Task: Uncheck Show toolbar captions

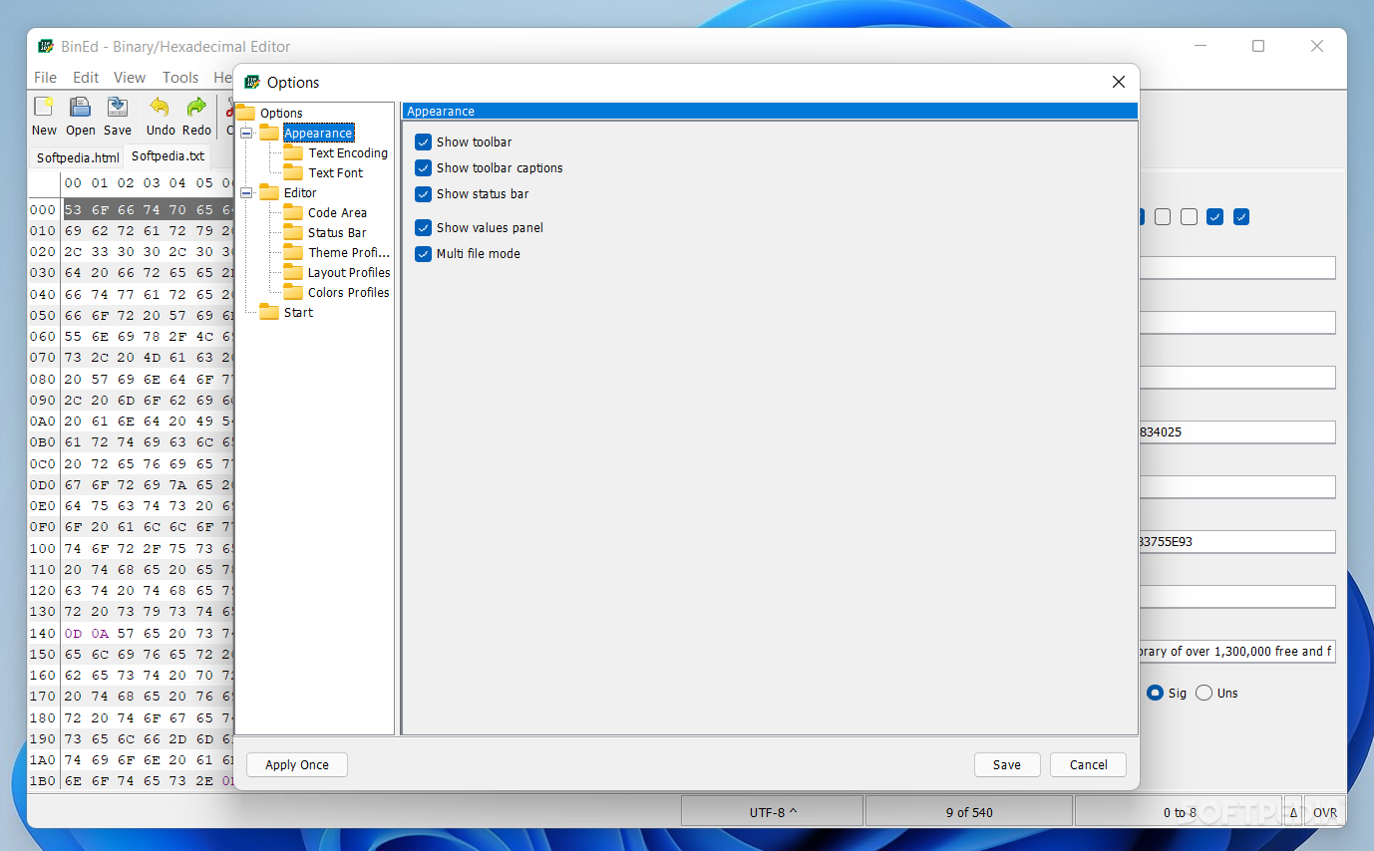Action: (424, 168)
